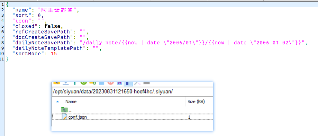
Task: Click the purple letter A toolbar icon
Action: tap(120, 83)
